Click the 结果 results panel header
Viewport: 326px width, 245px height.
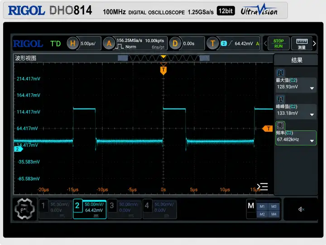tap(297, 60)
